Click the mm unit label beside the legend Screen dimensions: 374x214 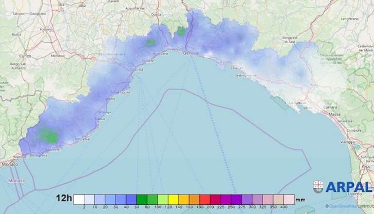coord(301,200)
